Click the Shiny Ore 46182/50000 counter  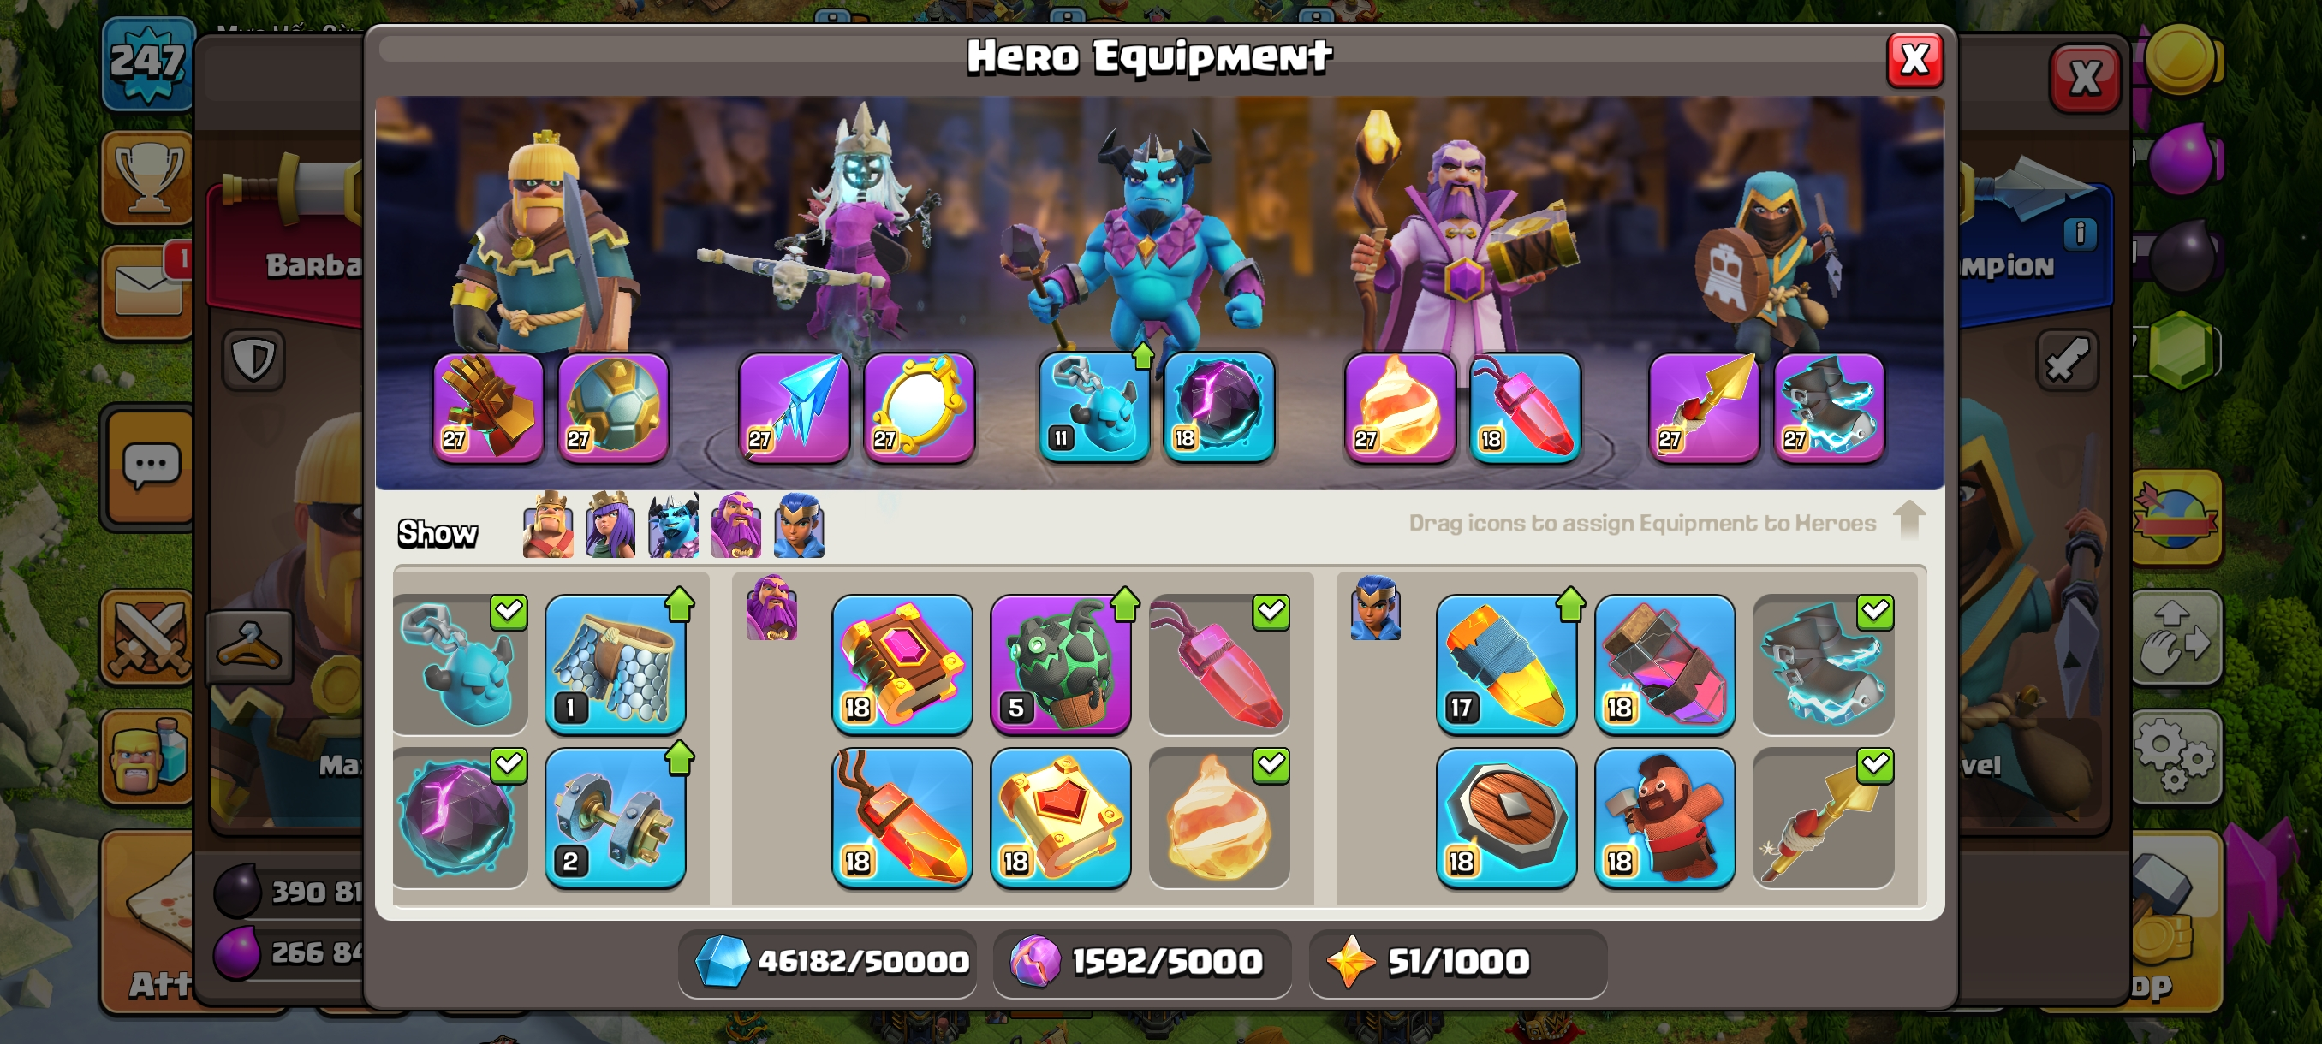[x=827, y=962]
